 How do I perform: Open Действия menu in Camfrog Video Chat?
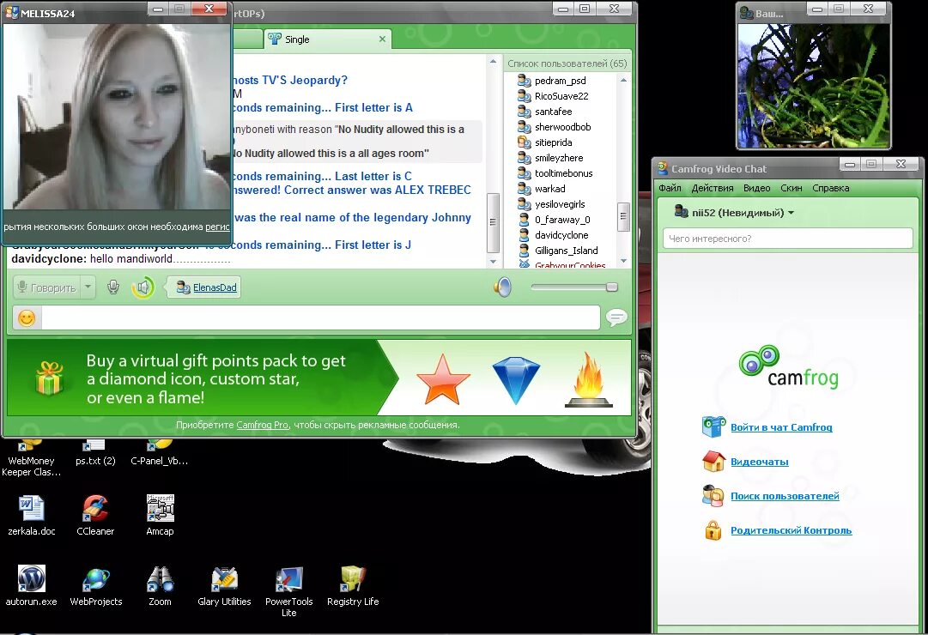[x=712, y=188]
